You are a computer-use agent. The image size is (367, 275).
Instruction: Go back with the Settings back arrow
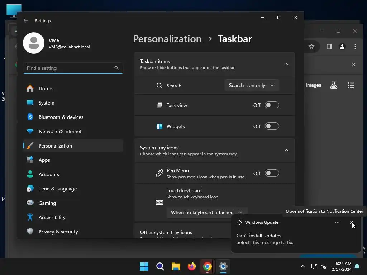(x=26, y=20)
